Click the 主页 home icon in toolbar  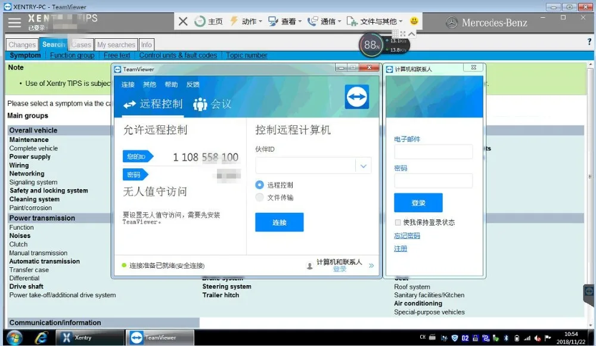tap(200, 21)
